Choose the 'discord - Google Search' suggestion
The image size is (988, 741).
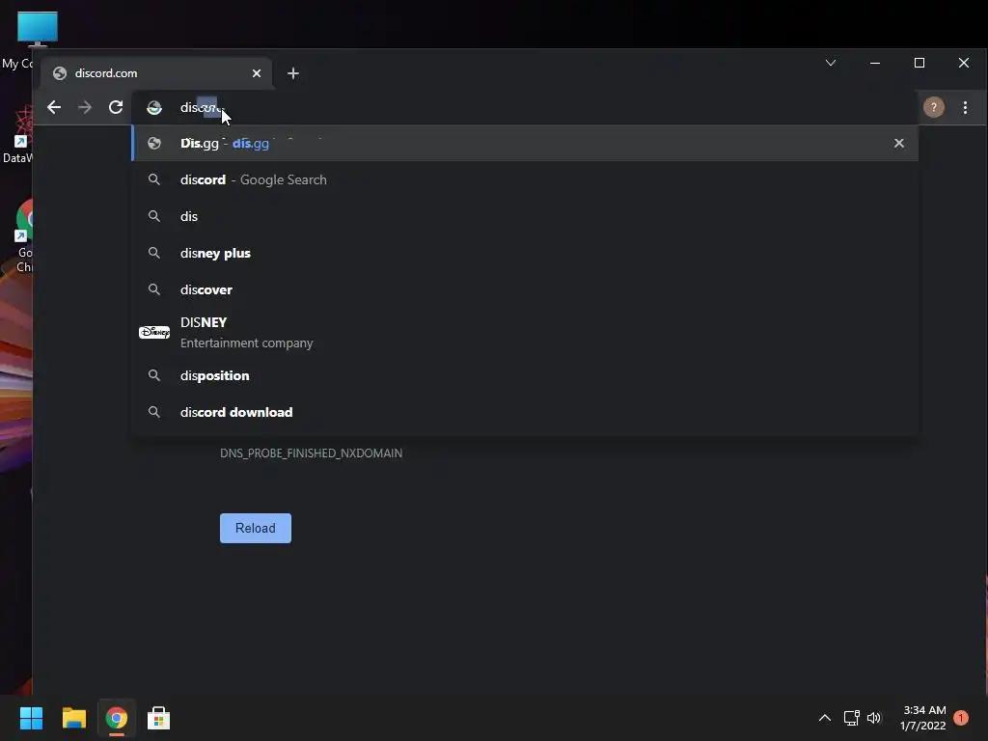coord(524,179)
